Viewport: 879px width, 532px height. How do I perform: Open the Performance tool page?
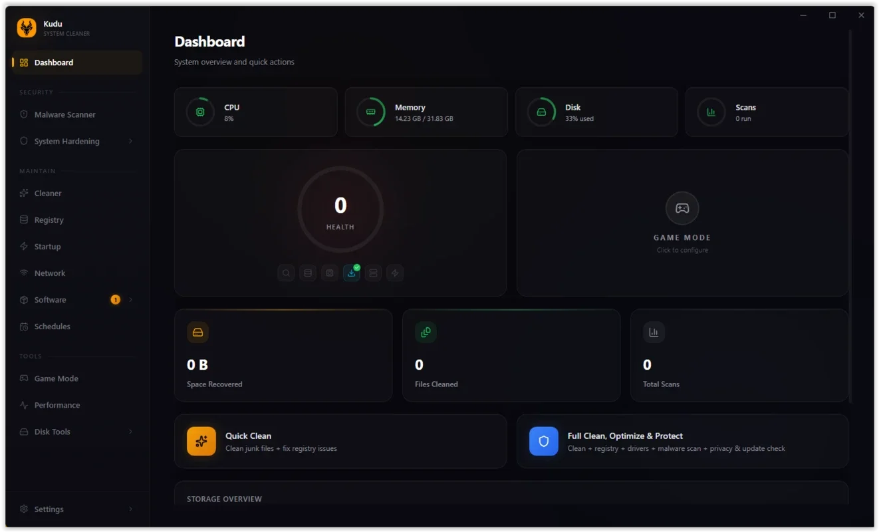pyautogui.click(x=57, y=405)
